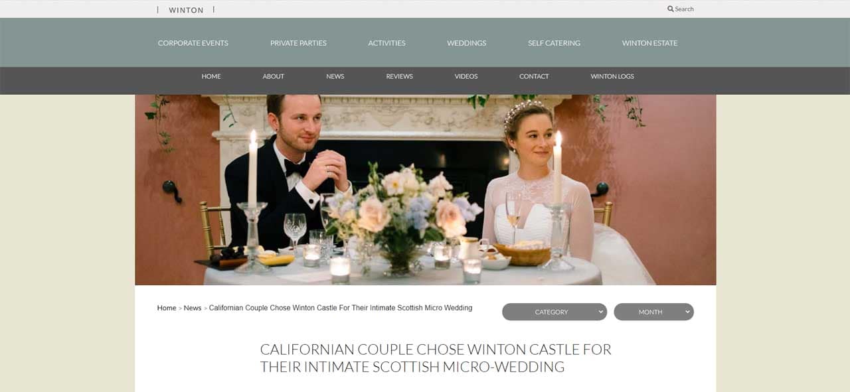Viewport: 850px width, 392px height.
Task: Open the About page
Action: point(273,76)
